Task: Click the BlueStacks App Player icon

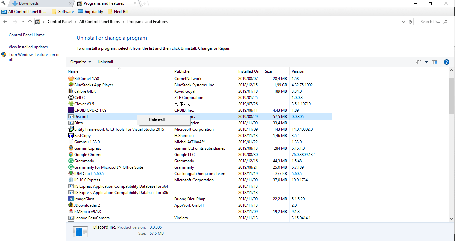Action: (71, 85)
